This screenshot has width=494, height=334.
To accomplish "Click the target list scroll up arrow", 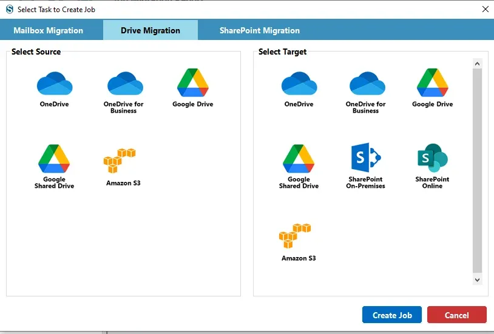I will pos(477,64).
